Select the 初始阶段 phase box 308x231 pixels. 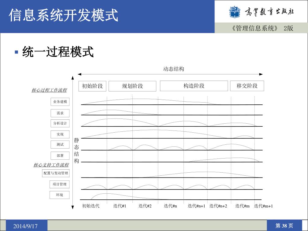92,86
